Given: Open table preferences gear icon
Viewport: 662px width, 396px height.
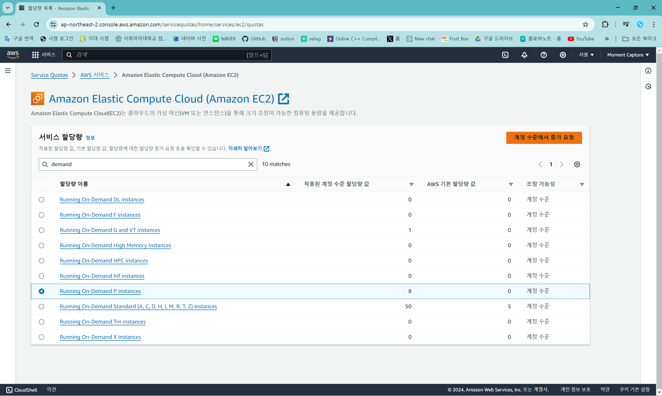Looking at the screenshot, I should click(577, 164).
